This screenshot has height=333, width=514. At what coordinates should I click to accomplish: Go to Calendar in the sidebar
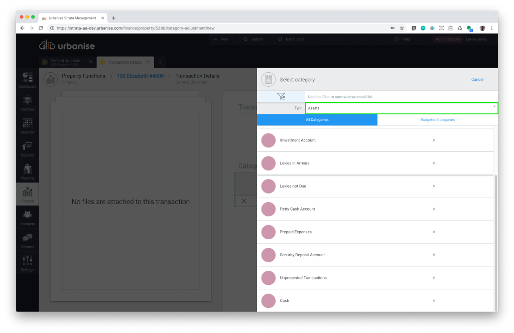(28, 125)
